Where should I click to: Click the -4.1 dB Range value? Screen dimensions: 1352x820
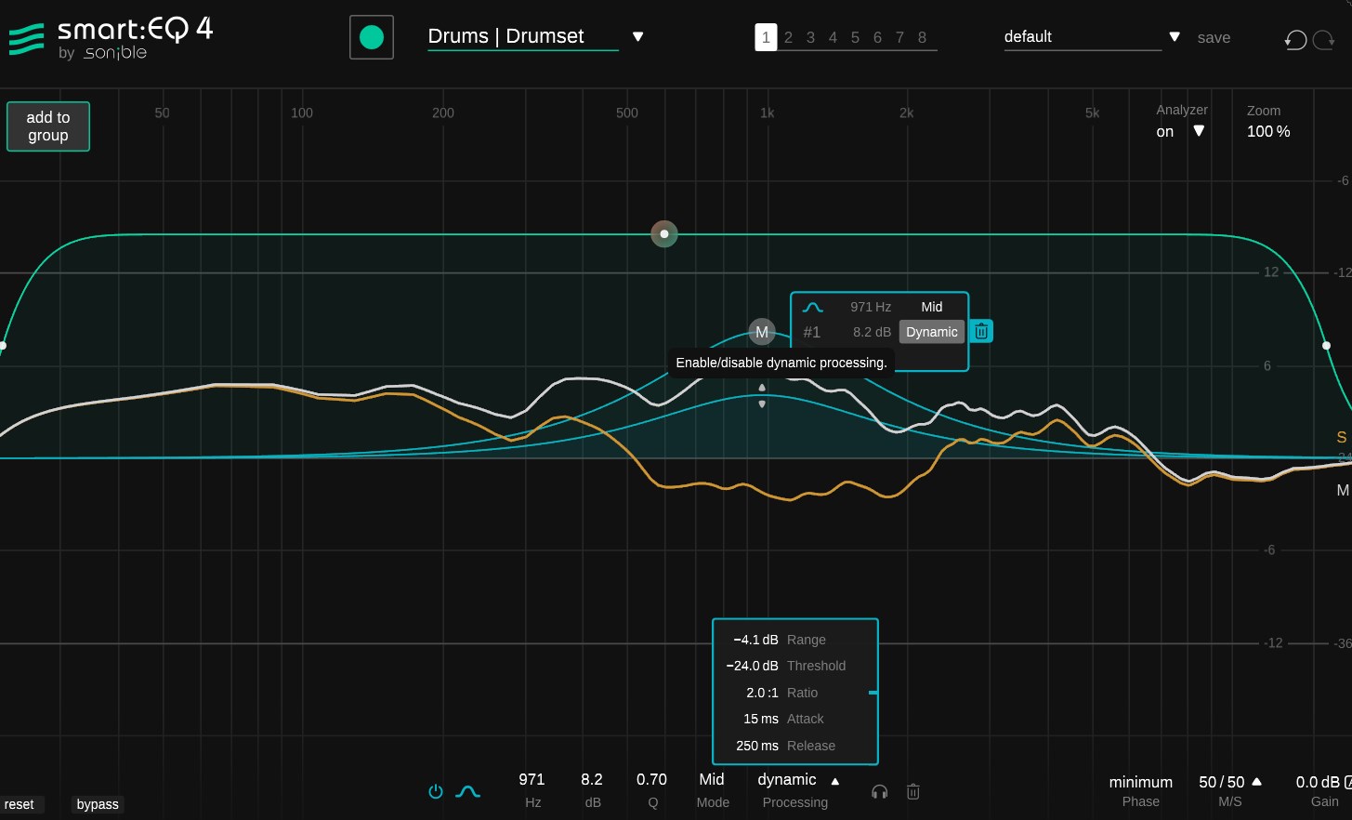click(x=755, y=640)
